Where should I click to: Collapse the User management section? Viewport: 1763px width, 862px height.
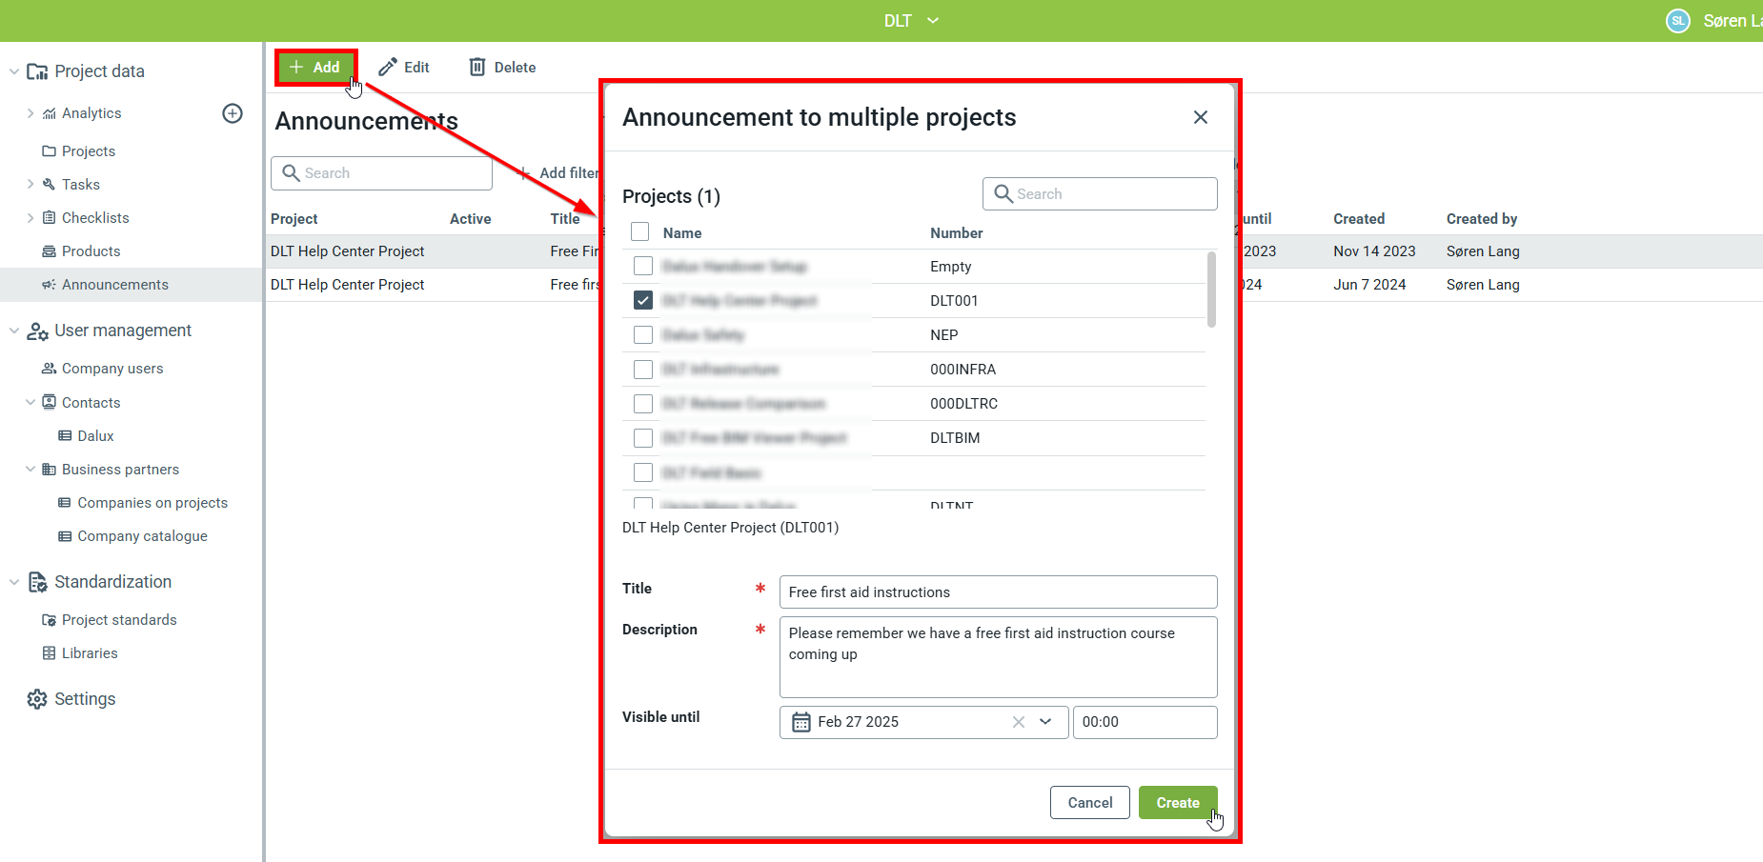coord(14,331)
